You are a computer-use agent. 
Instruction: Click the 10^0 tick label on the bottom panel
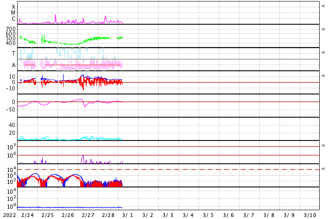click(x=11, y=207)
